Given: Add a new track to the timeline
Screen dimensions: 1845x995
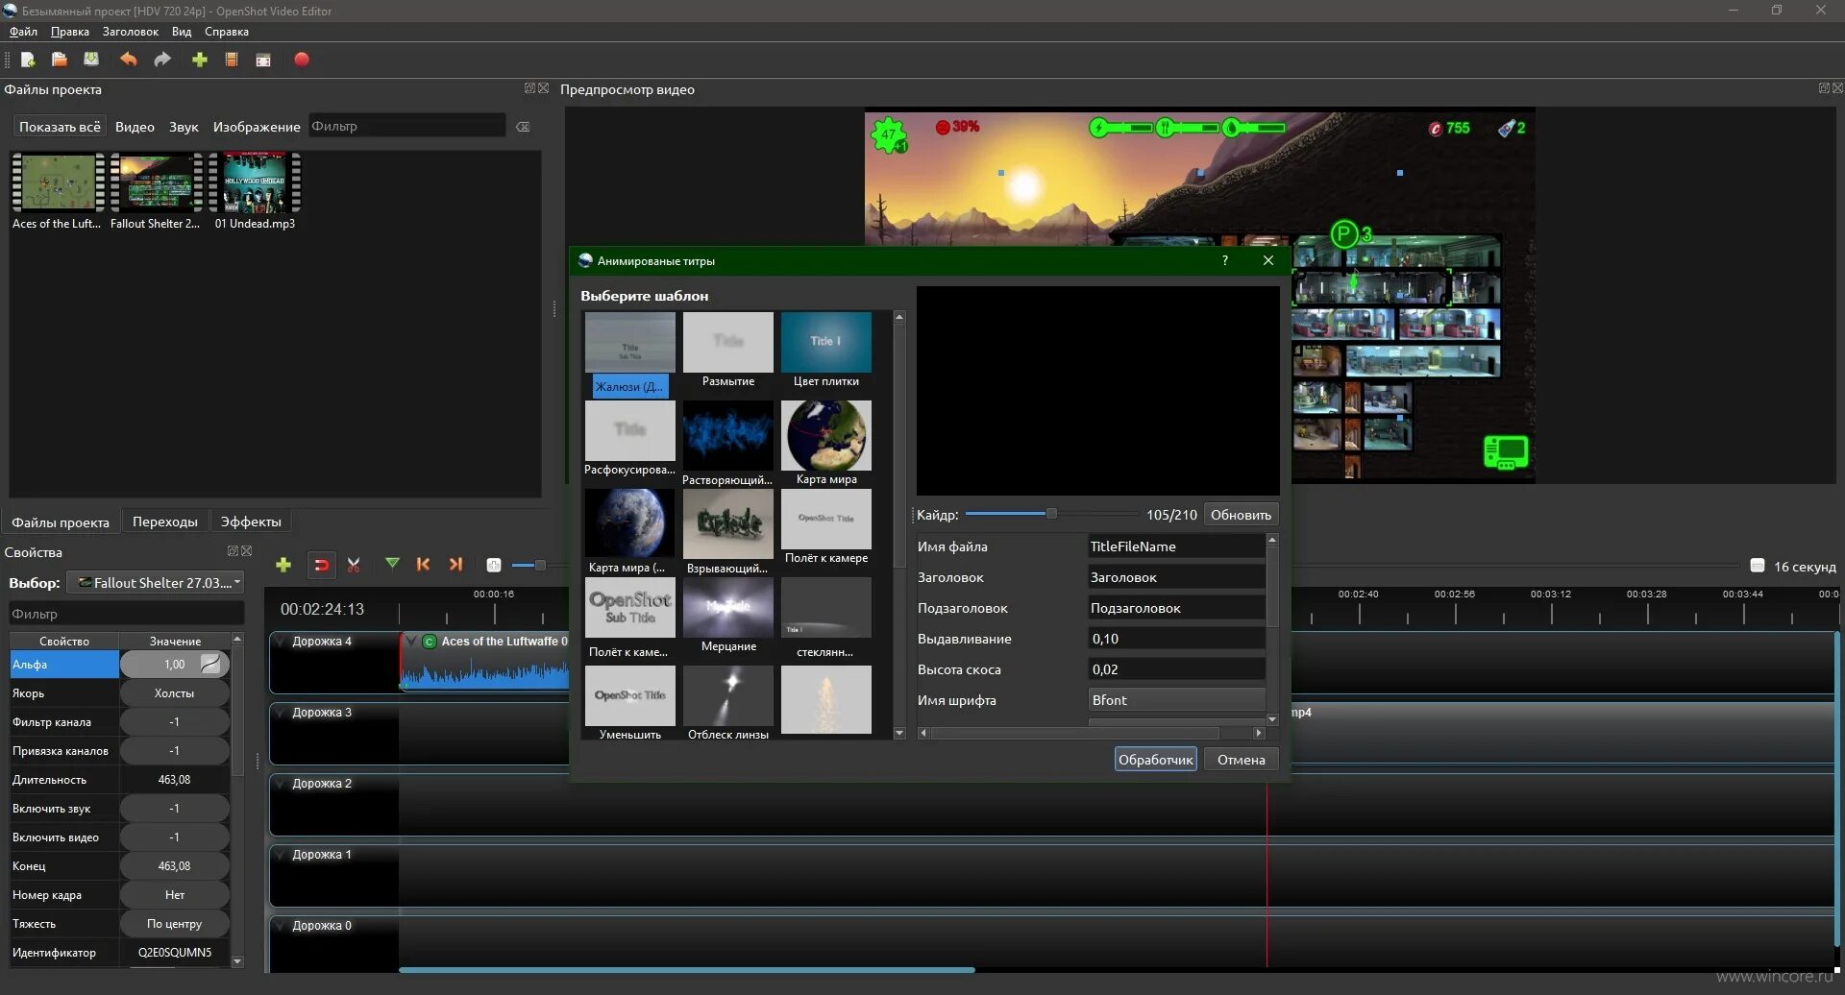Looking at the screenshot, I should pos(283,565).
